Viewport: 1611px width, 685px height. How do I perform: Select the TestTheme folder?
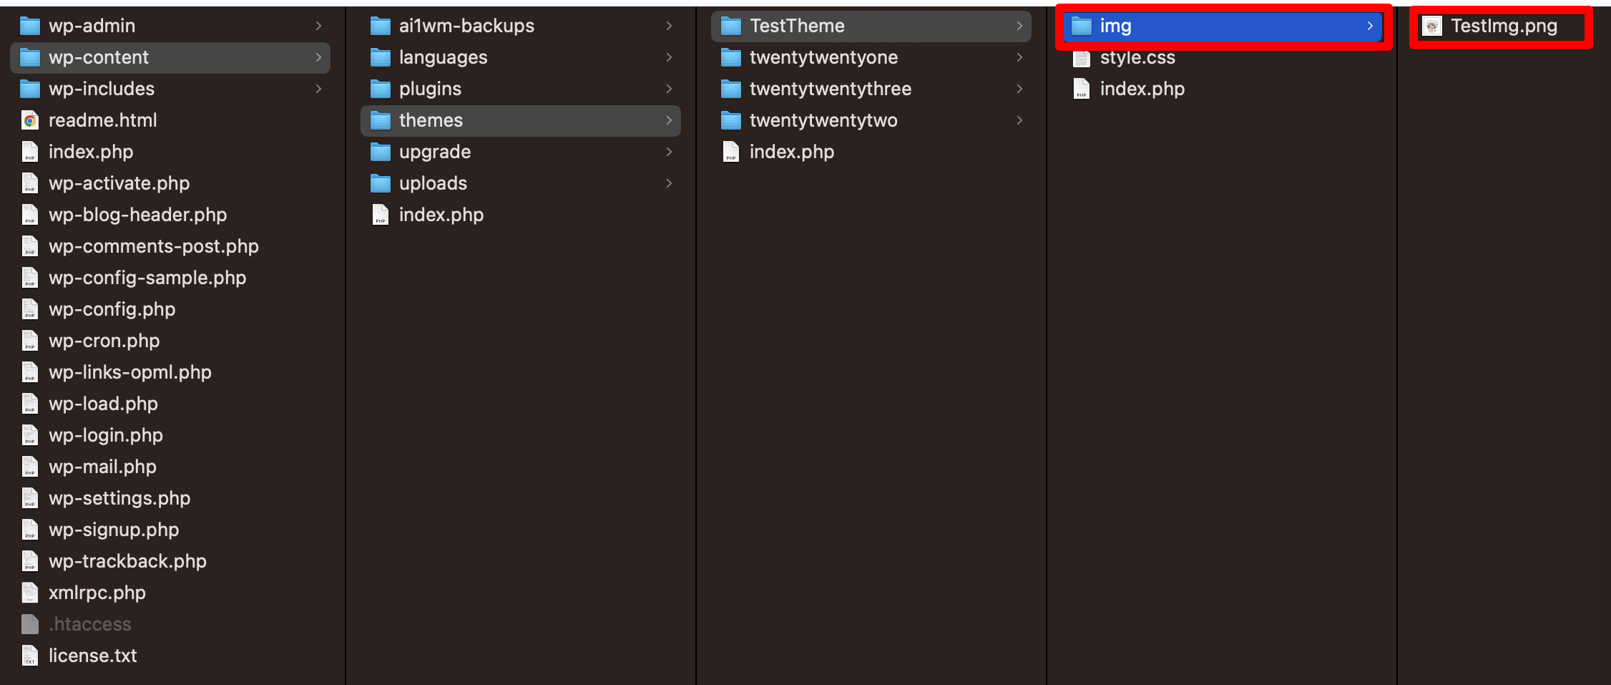871,26
